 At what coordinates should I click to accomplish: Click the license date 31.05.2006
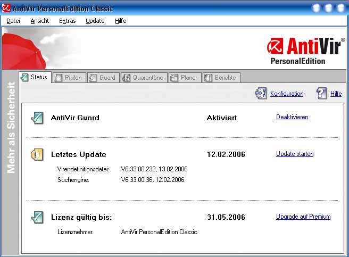(226, 217)
